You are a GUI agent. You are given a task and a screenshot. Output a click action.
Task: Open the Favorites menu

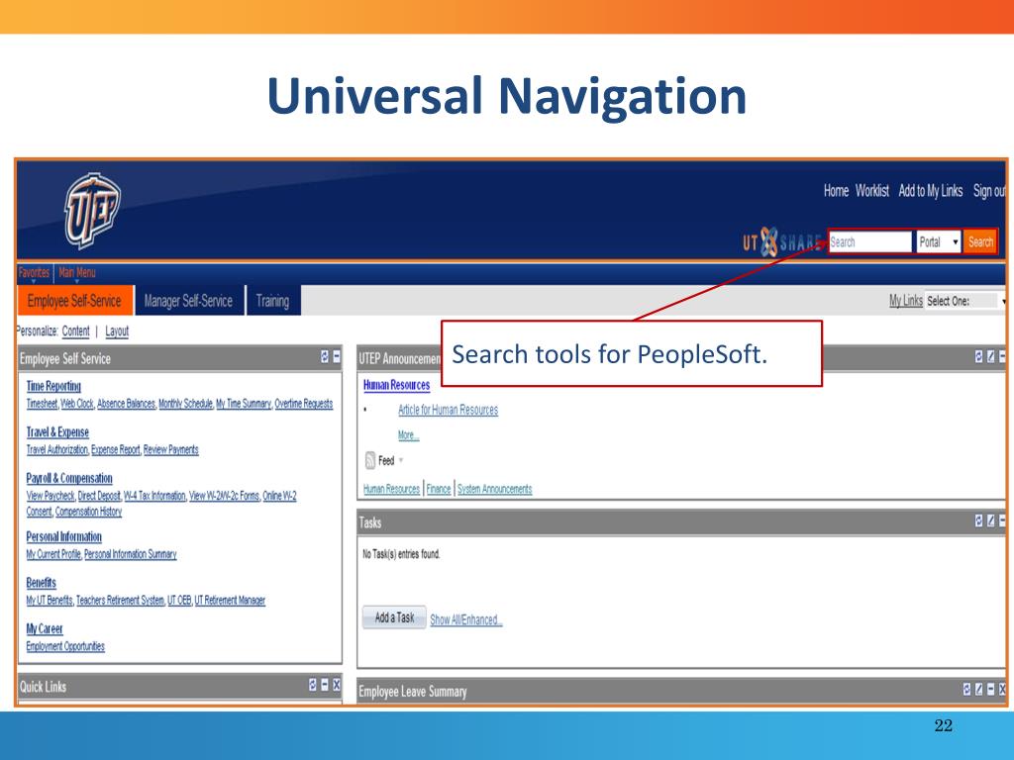point(34,273)
